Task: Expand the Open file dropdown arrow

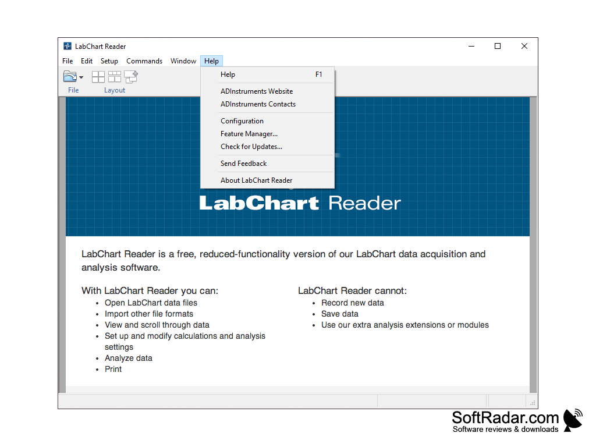Action: [81, 77]
